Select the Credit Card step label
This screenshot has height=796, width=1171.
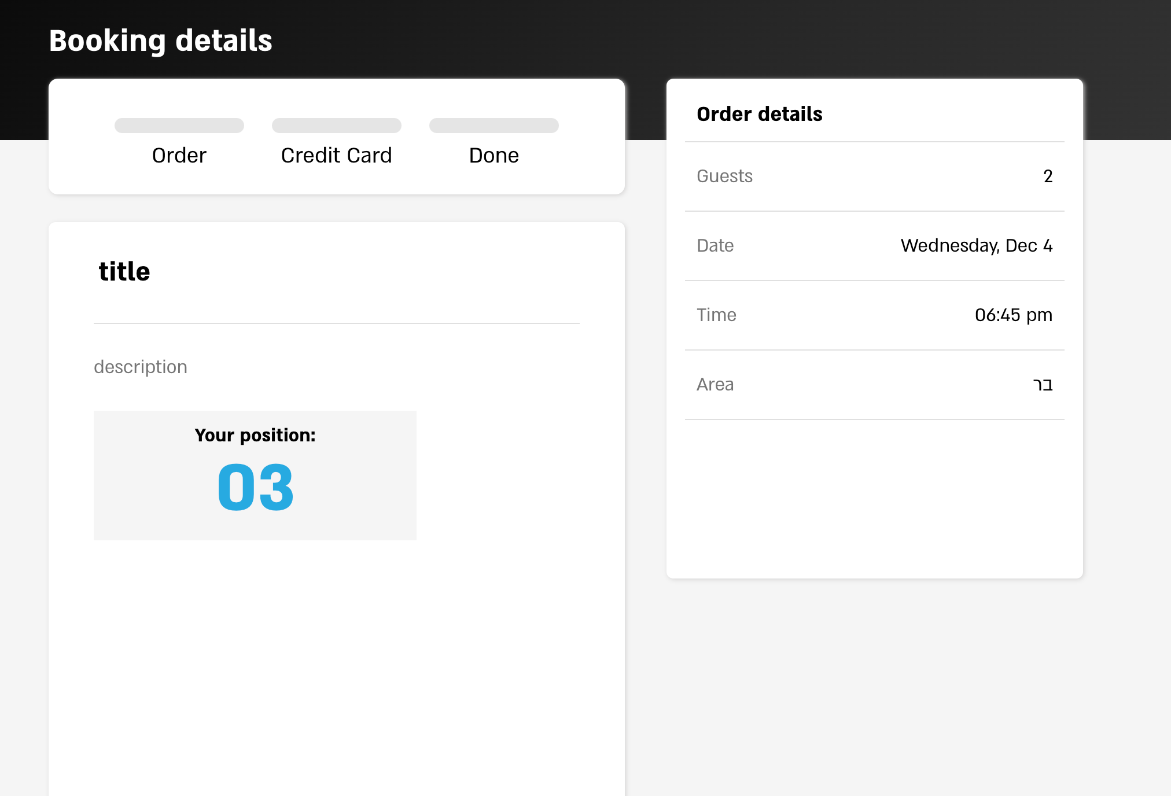pos(337,156)
